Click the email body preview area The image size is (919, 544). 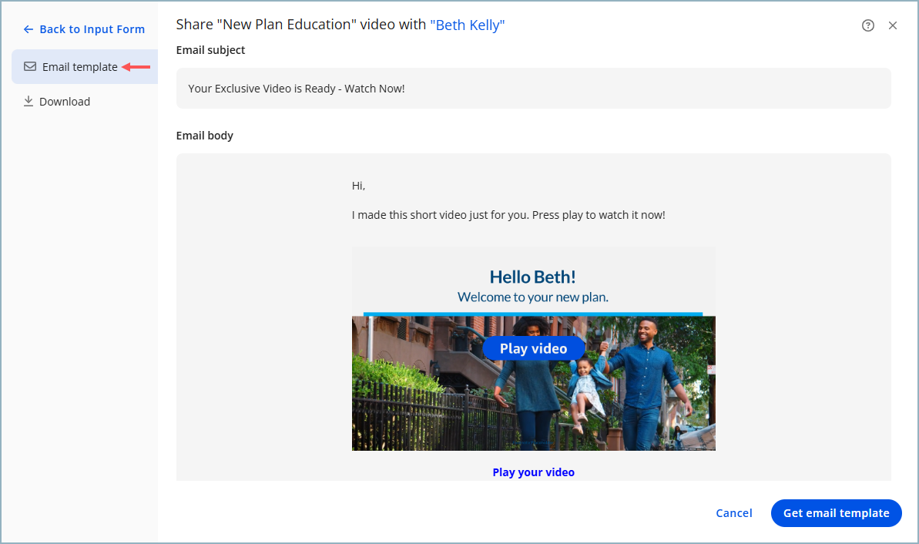tap(534, 215)
